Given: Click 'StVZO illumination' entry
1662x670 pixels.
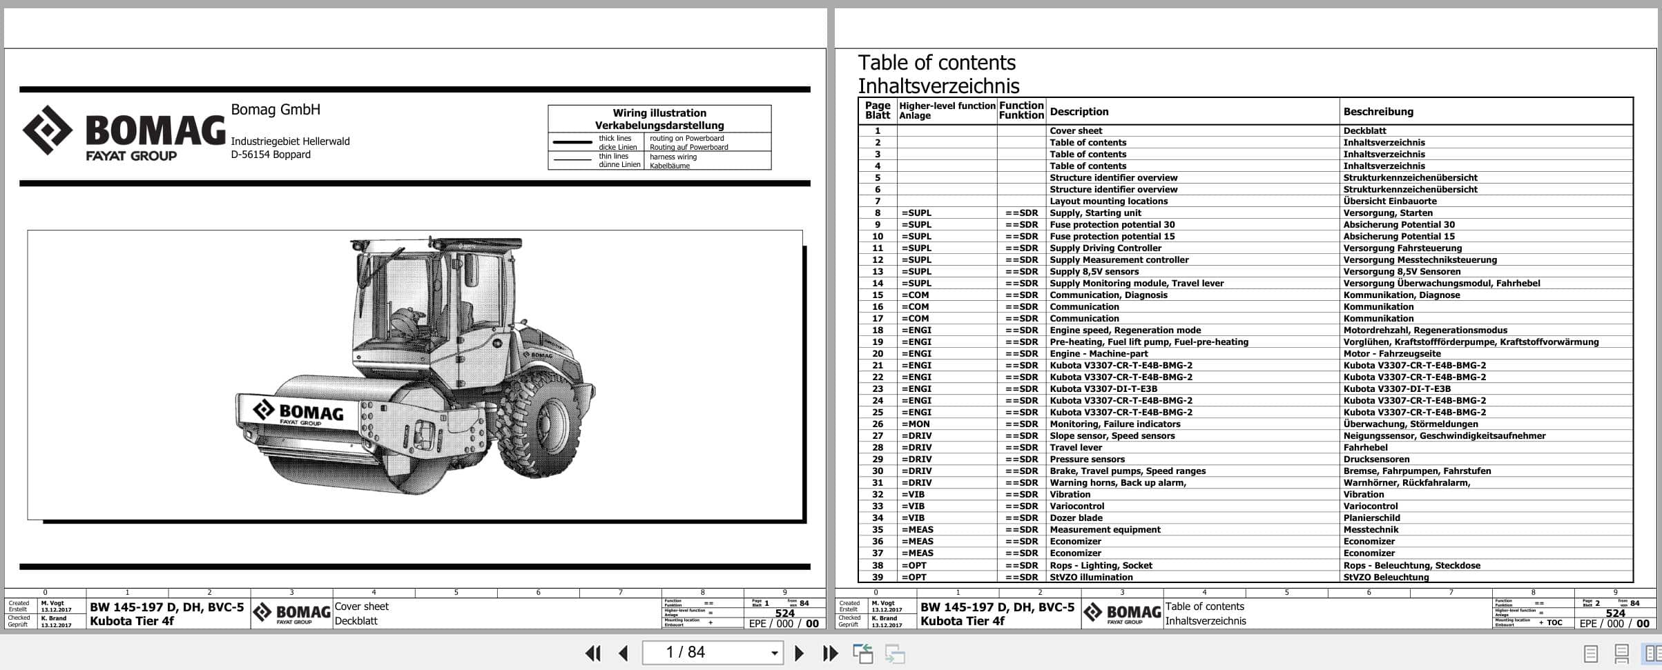Looking at the screenshot, I should click(x=1091, y=578).
